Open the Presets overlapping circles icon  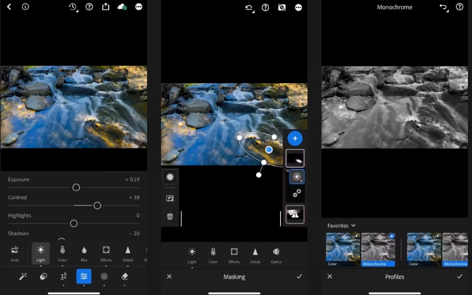(43, 276)
